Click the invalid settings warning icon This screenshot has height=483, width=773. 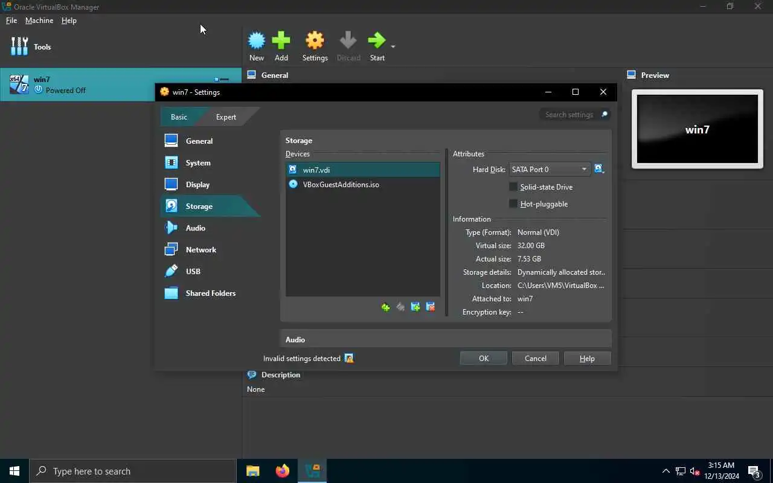(x=348, y=358)
